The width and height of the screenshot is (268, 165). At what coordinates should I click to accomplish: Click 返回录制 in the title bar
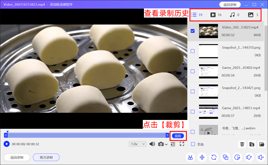[230, 5]
